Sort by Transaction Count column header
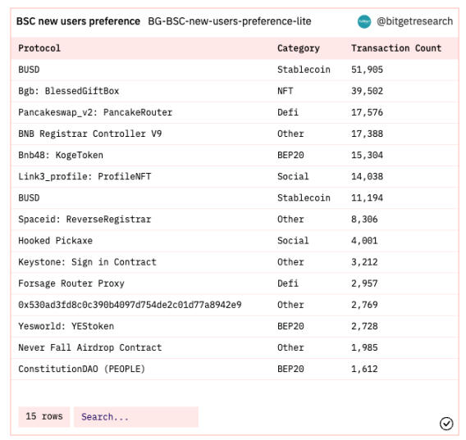This screenshot has width=466, height=440. click(396, 48)
